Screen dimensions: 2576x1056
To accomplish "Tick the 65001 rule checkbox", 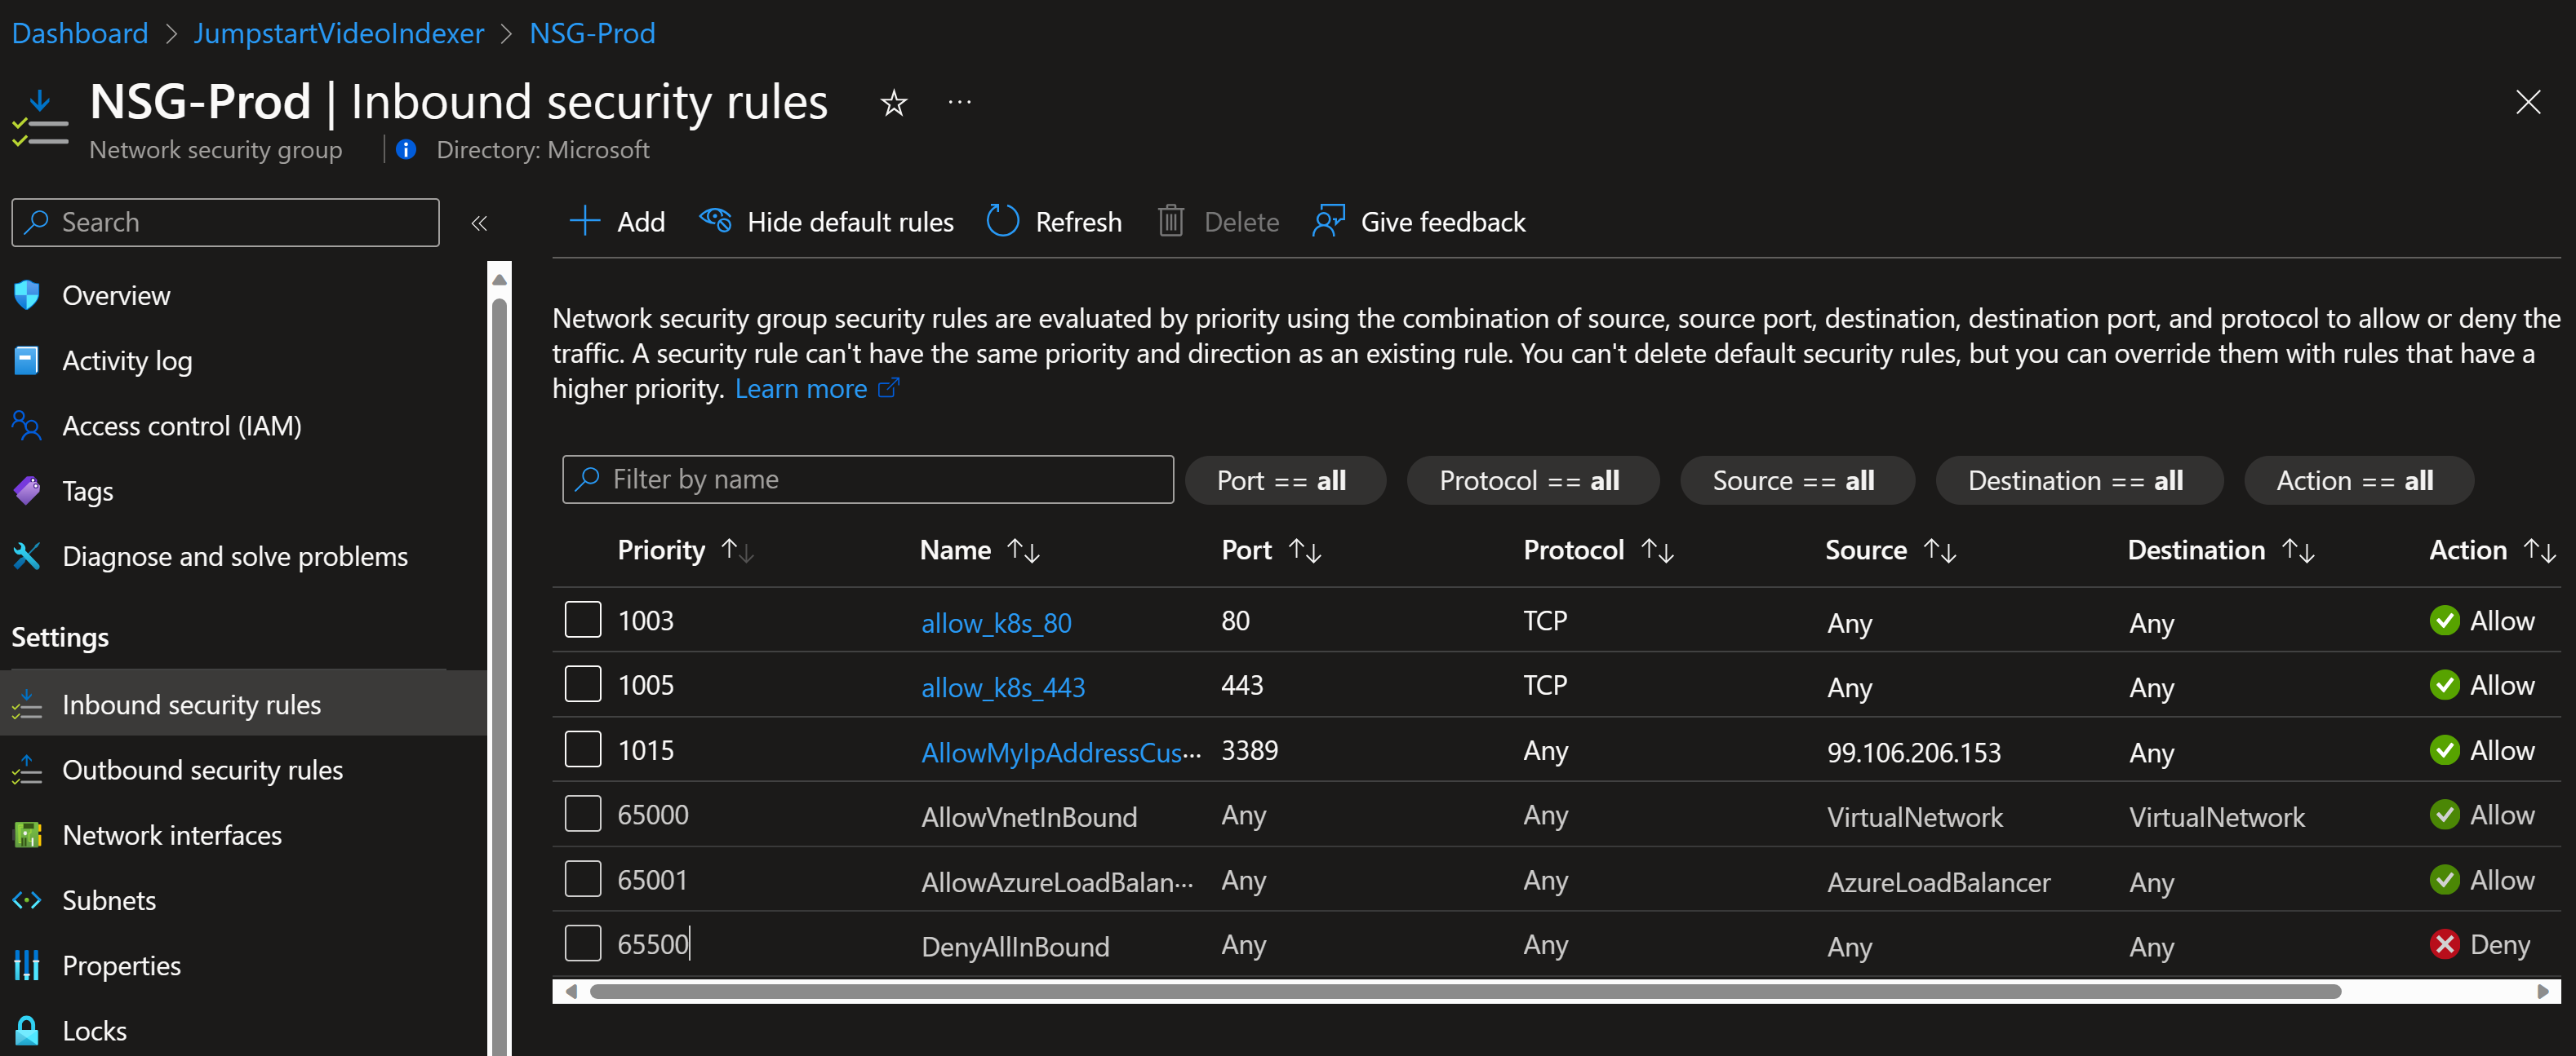I will pyautogui.click(x=583, y=879).
